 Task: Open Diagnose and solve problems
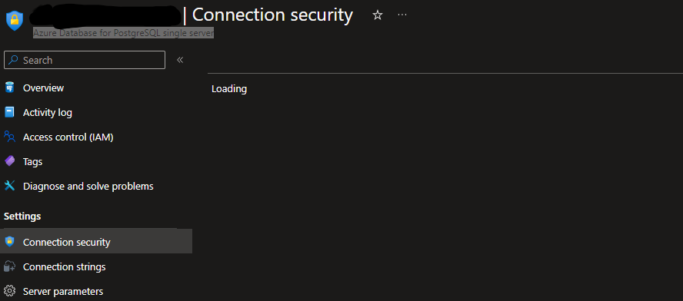88,186
